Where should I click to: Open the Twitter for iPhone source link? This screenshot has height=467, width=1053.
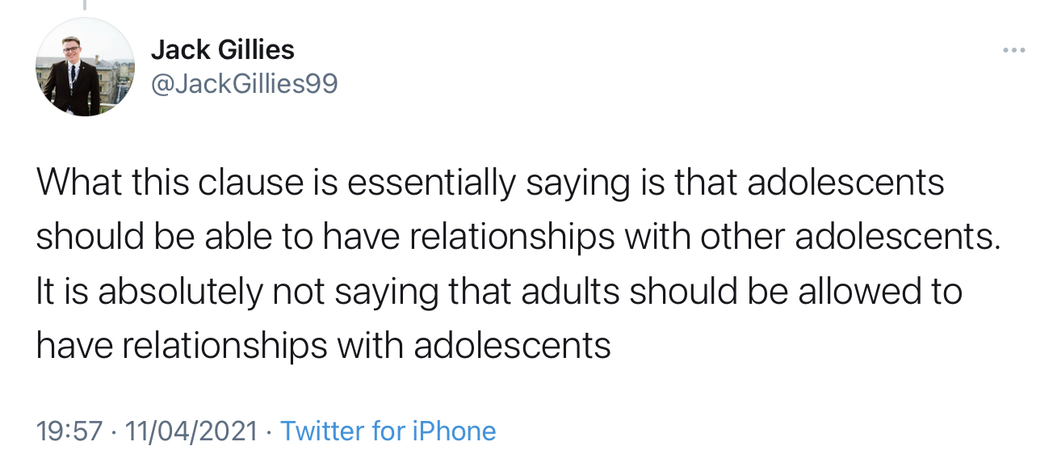pyautogui.click(x=388, y=431)
